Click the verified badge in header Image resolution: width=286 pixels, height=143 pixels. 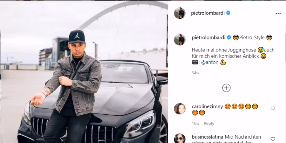point(228,13)
